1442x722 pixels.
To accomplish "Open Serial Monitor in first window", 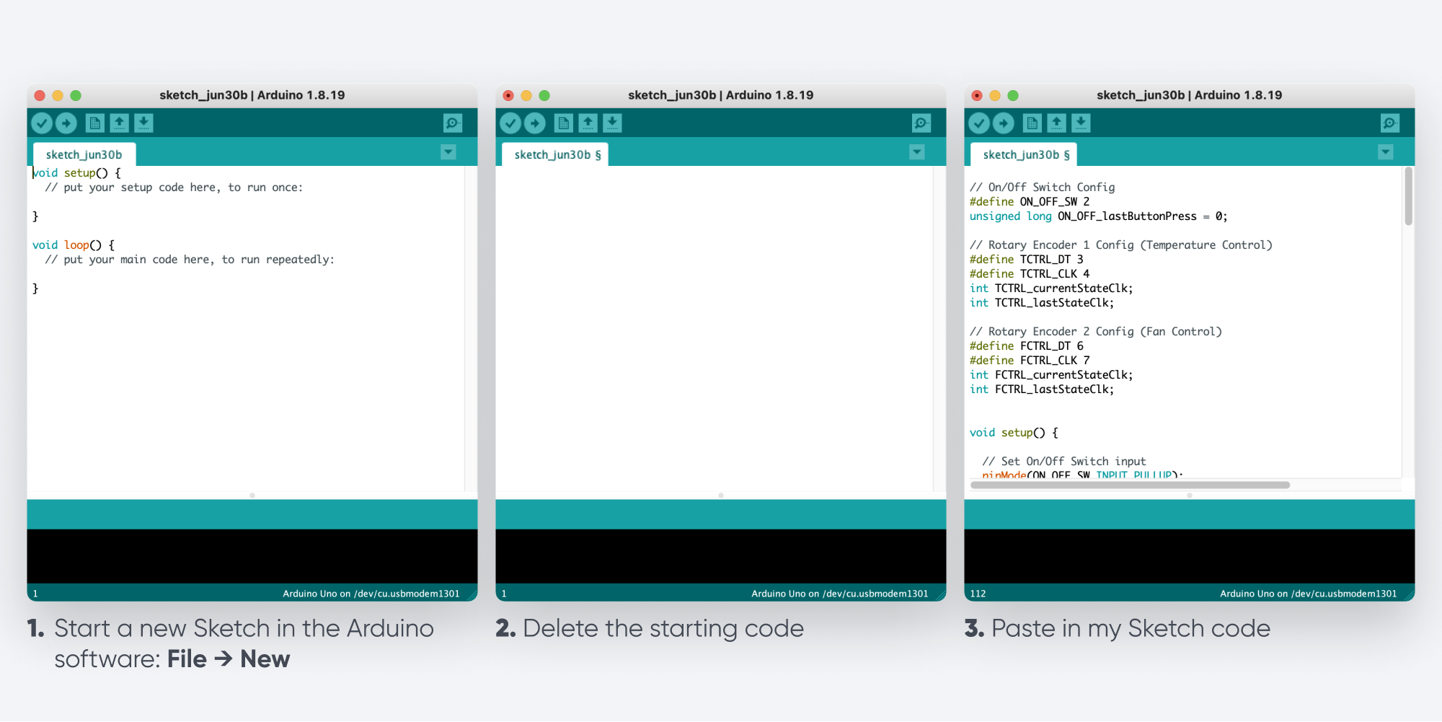I will [453, 123].
